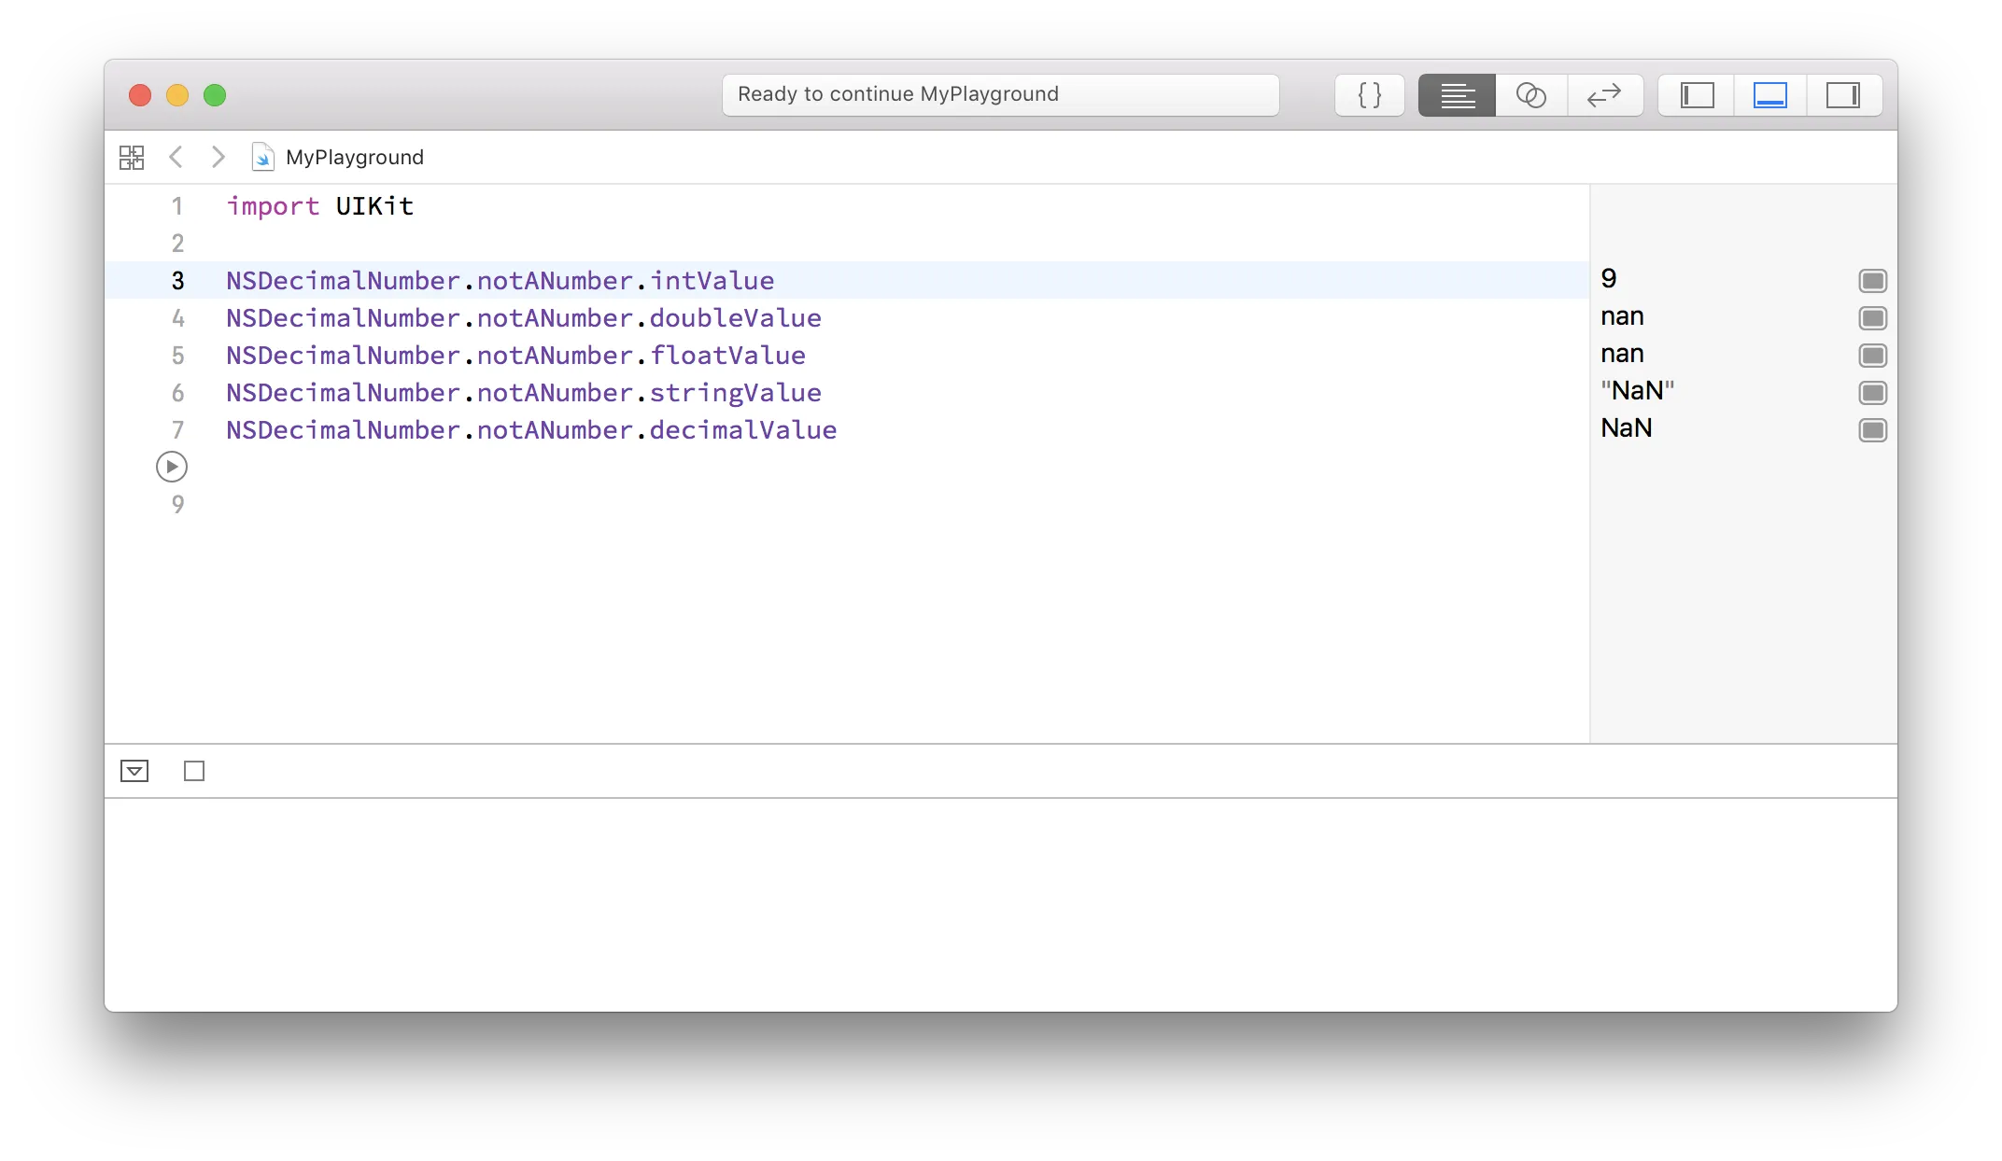
Task: Click the activity status field
Action: click(x=999, y=95)
